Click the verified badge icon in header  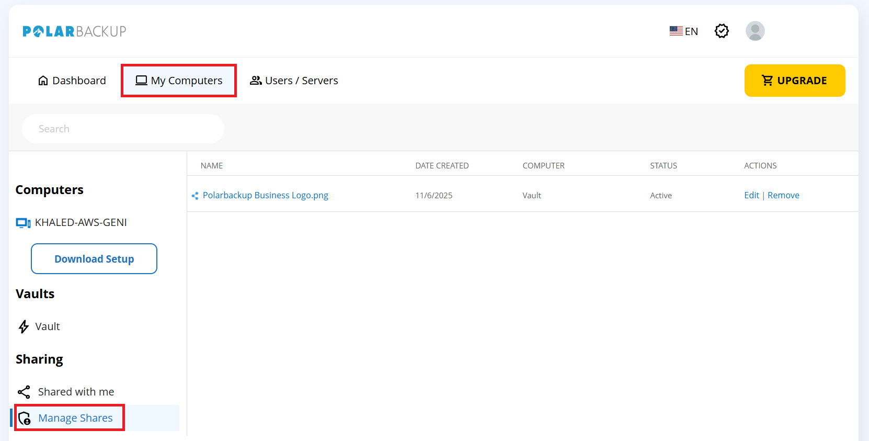pos(722,31)
